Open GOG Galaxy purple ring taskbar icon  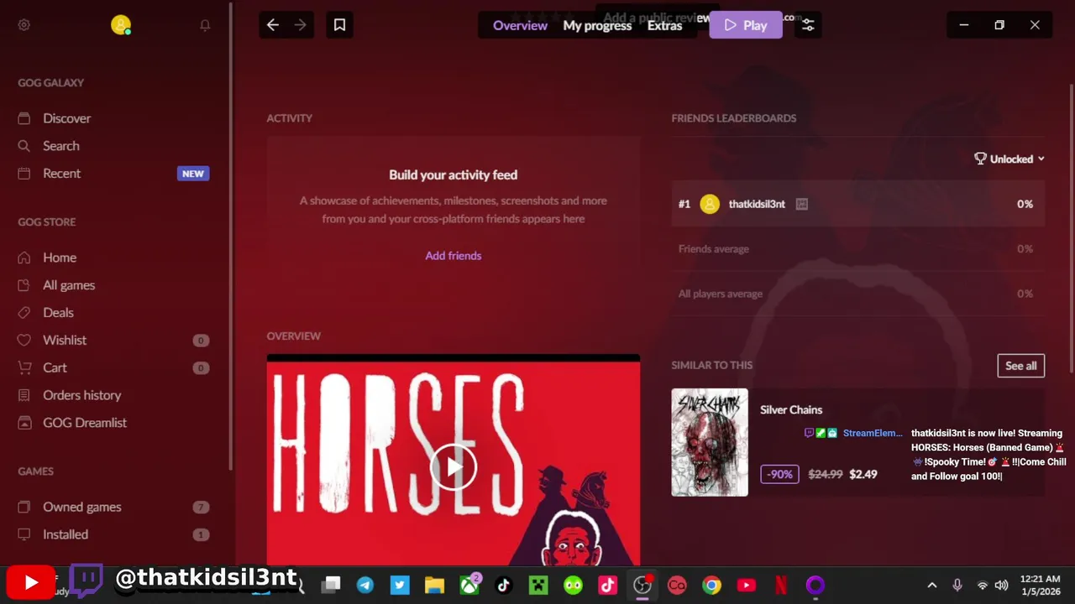pyautogui.click(x=815, y=586)
